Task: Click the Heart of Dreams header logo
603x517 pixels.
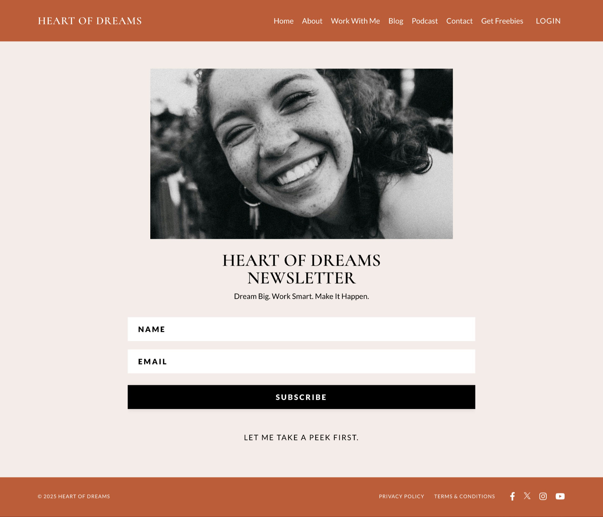Action: 90,21
